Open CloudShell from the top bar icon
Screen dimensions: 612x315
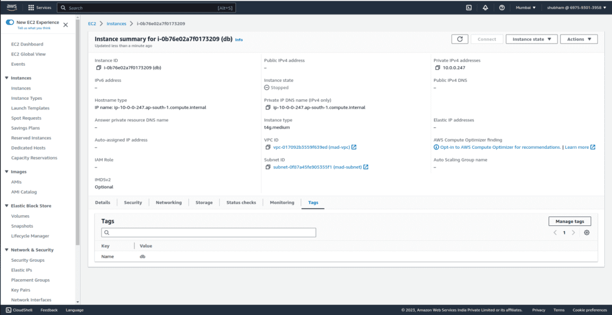tap(469, 7)
